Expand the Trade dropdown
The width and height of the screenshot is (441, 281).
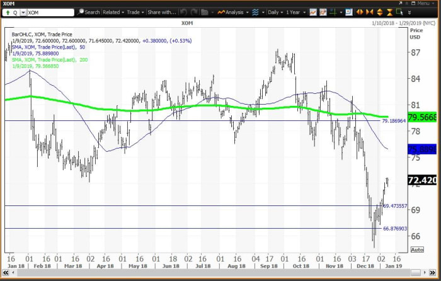[x=135, y=12]
